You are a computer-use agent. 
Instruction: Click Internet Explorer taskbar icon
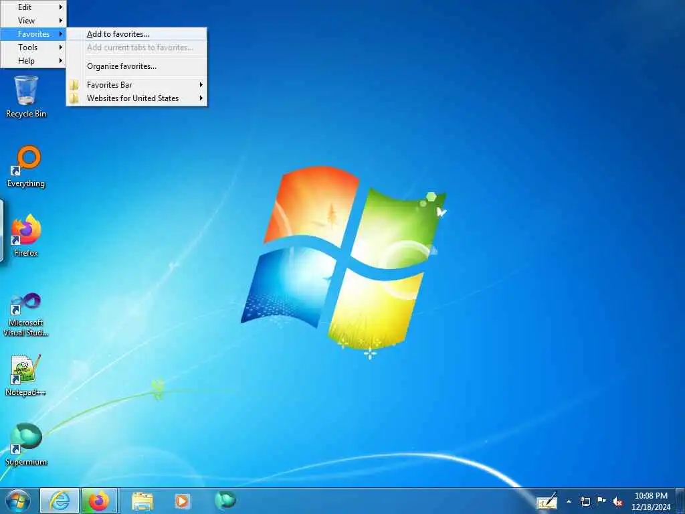pos(60,501)
